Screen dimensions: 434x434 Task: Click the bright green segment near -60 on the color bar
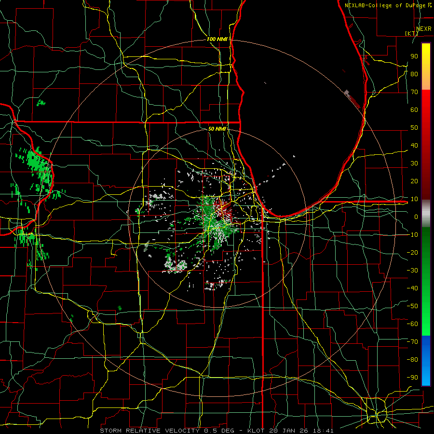[426, 324]
